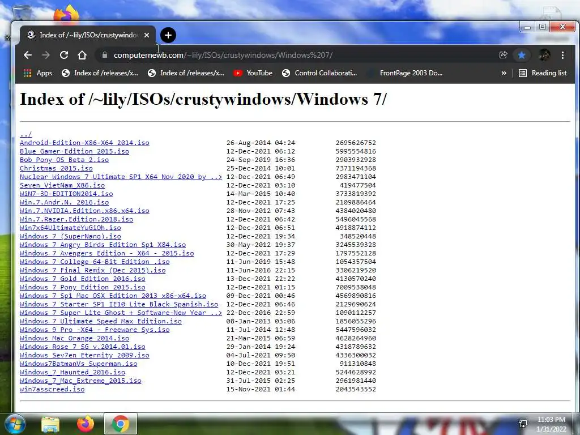
Task: Download WiN7-3D-EDITION2014.iso
Action: 66,194
